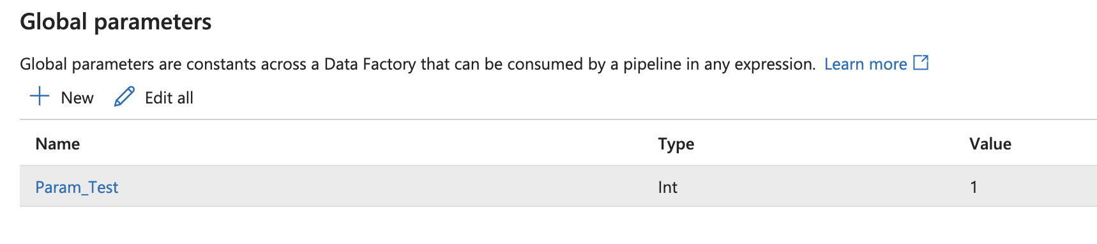Click the Value column header
1097x244 pixels.
pos(990,144)
